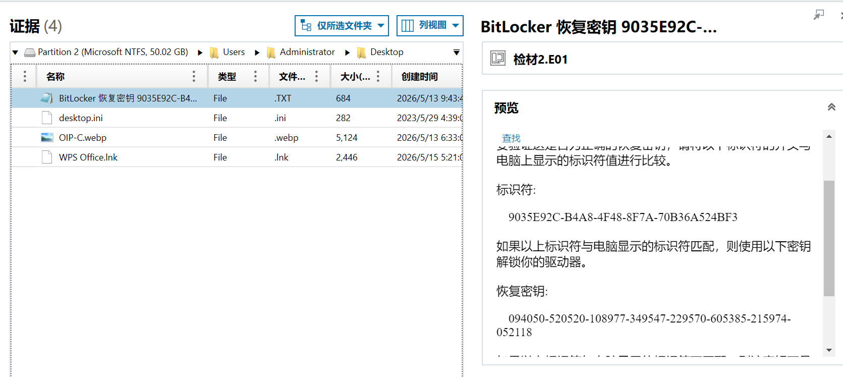Expand the arrow after Partition 2 breadcrumb
Viewport: 843px width, 377px height.
pos(200,52)
